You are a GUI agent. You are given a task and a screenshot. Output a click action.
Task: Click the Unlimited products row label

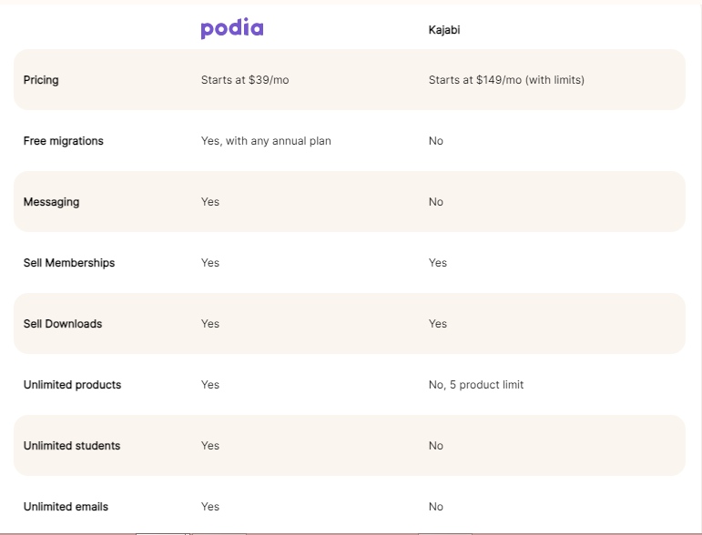point(72,385)
